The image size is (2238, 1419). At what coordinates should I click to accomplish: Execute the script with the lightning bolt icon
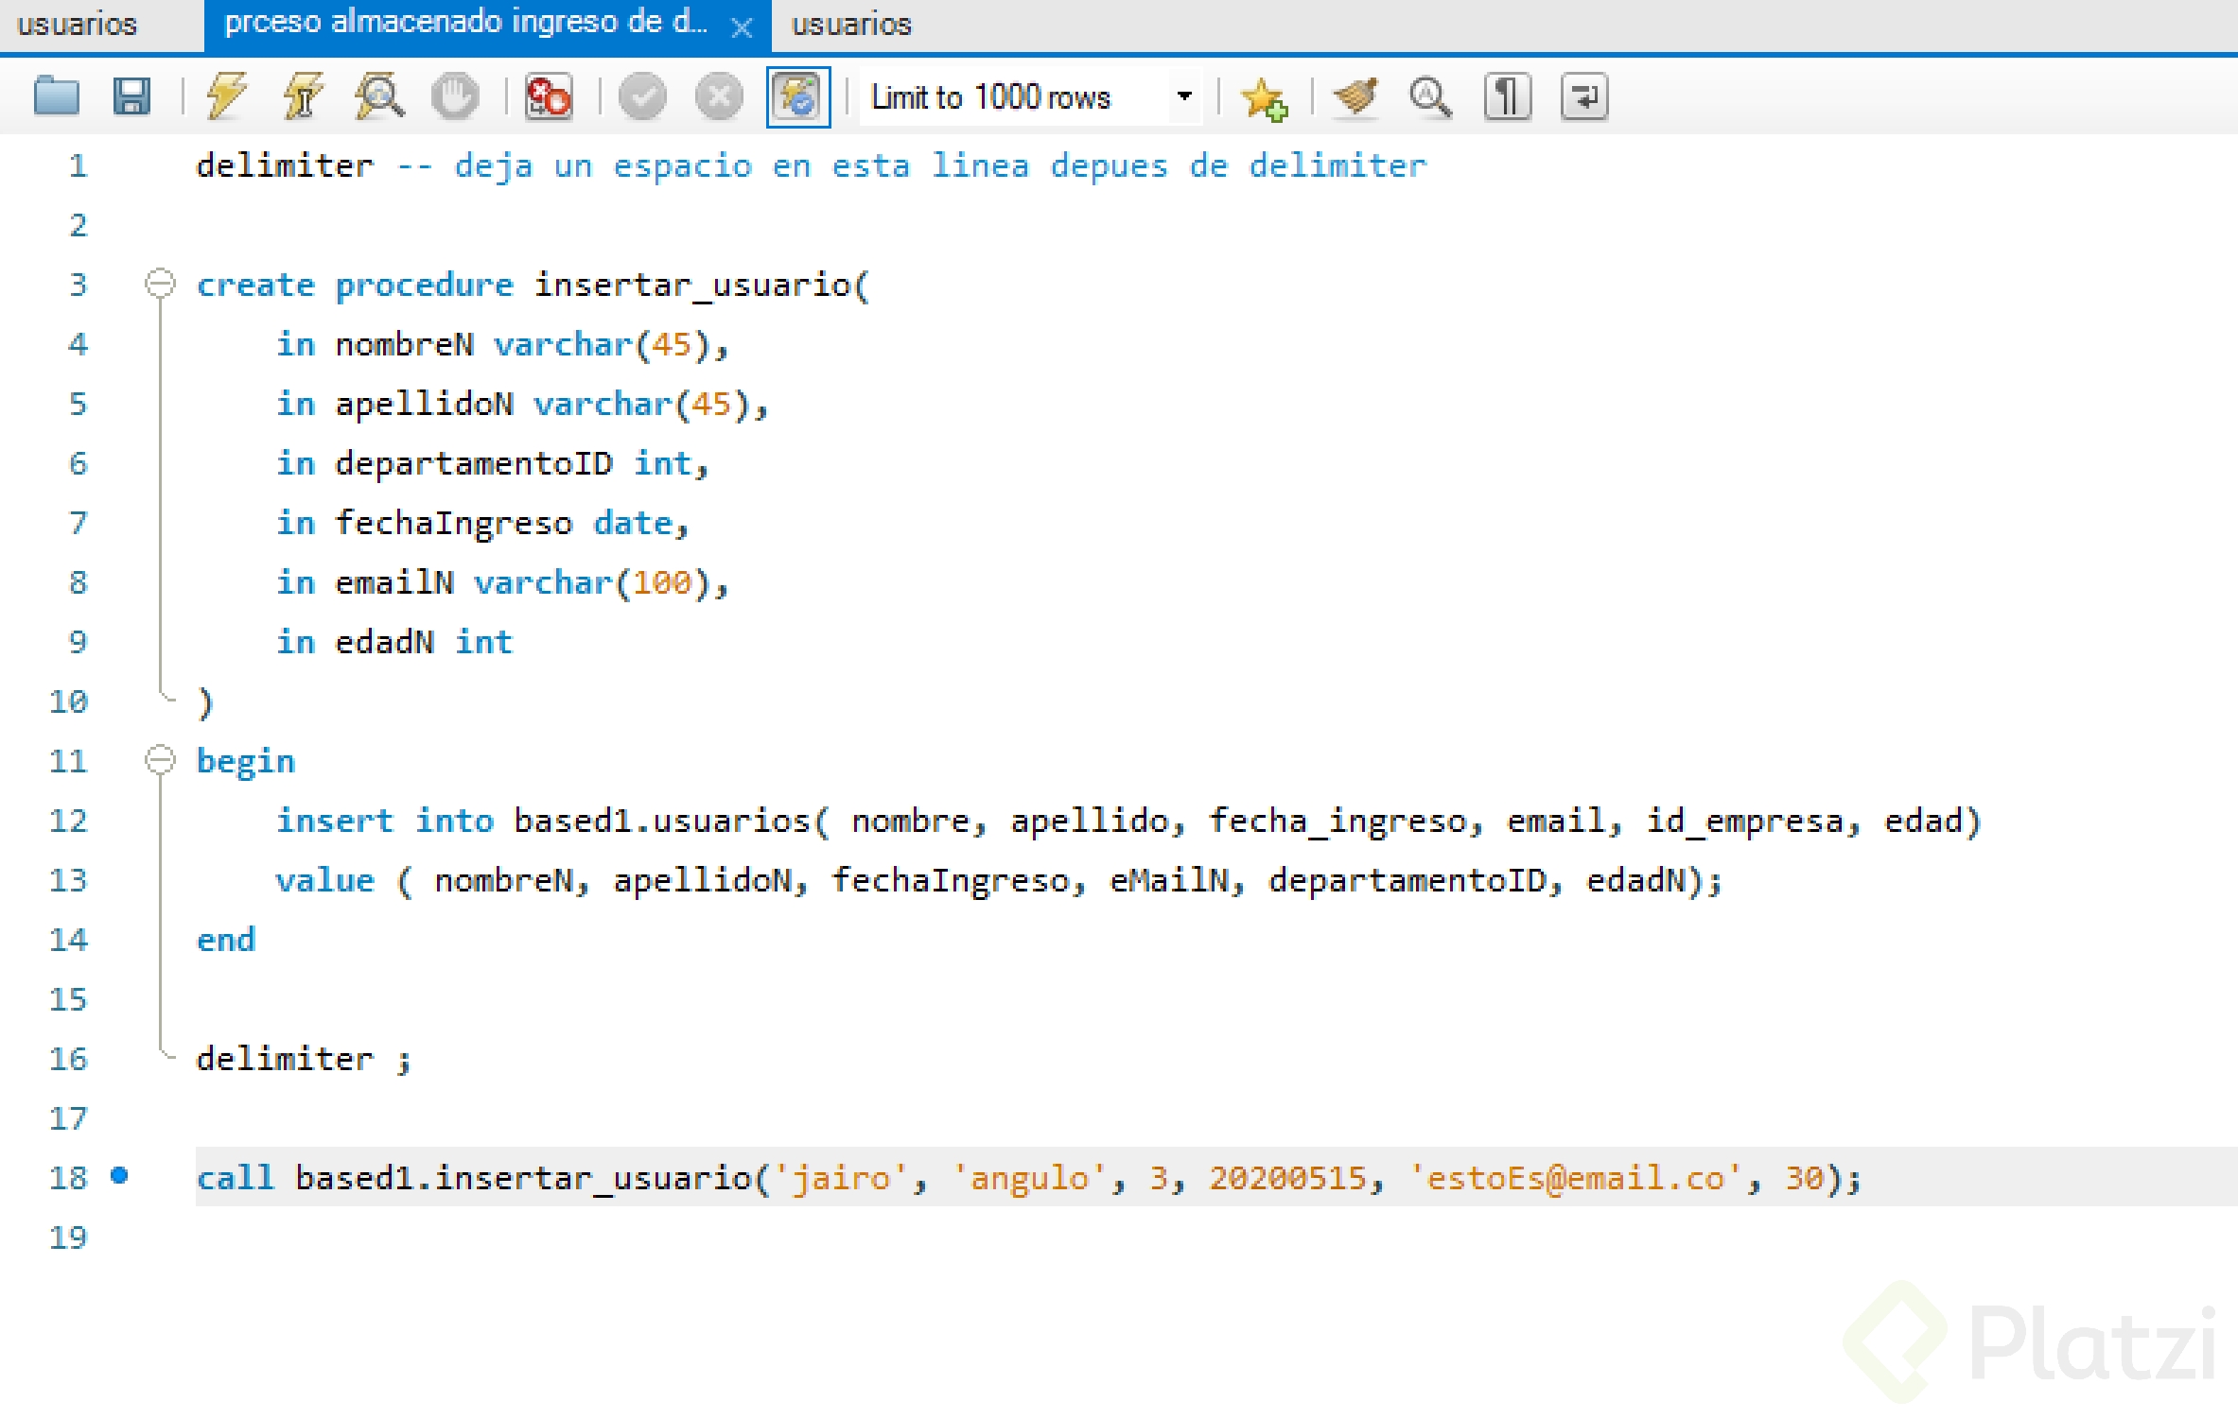click(x=227, y=96)
